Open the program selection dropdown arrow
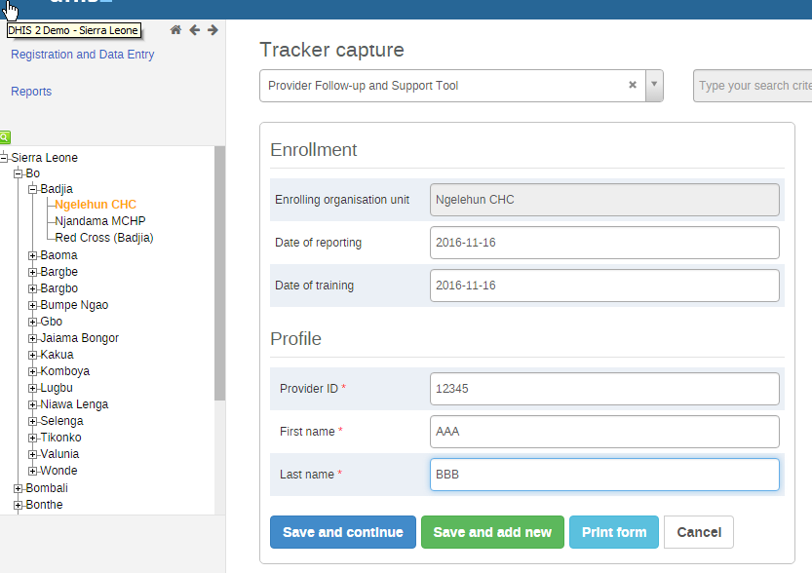Viewport: 812px width, 573px height. pyautogui.click(x=654, y=86)
